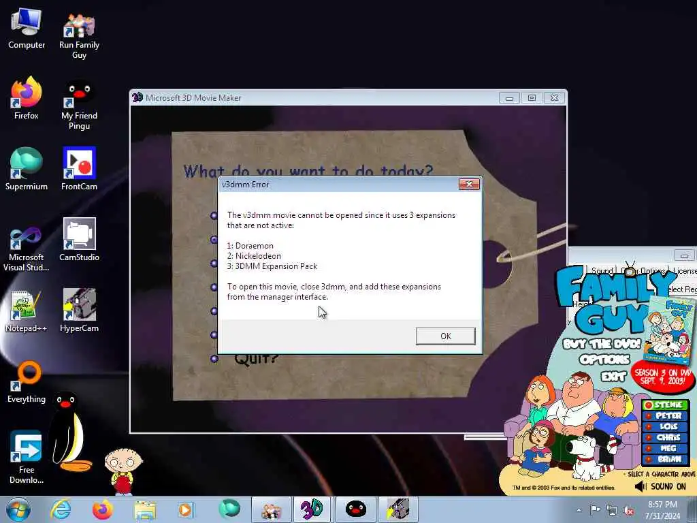Open the Action Center flag icon
This screenshot has height=523, width=697.
[595, 510]
